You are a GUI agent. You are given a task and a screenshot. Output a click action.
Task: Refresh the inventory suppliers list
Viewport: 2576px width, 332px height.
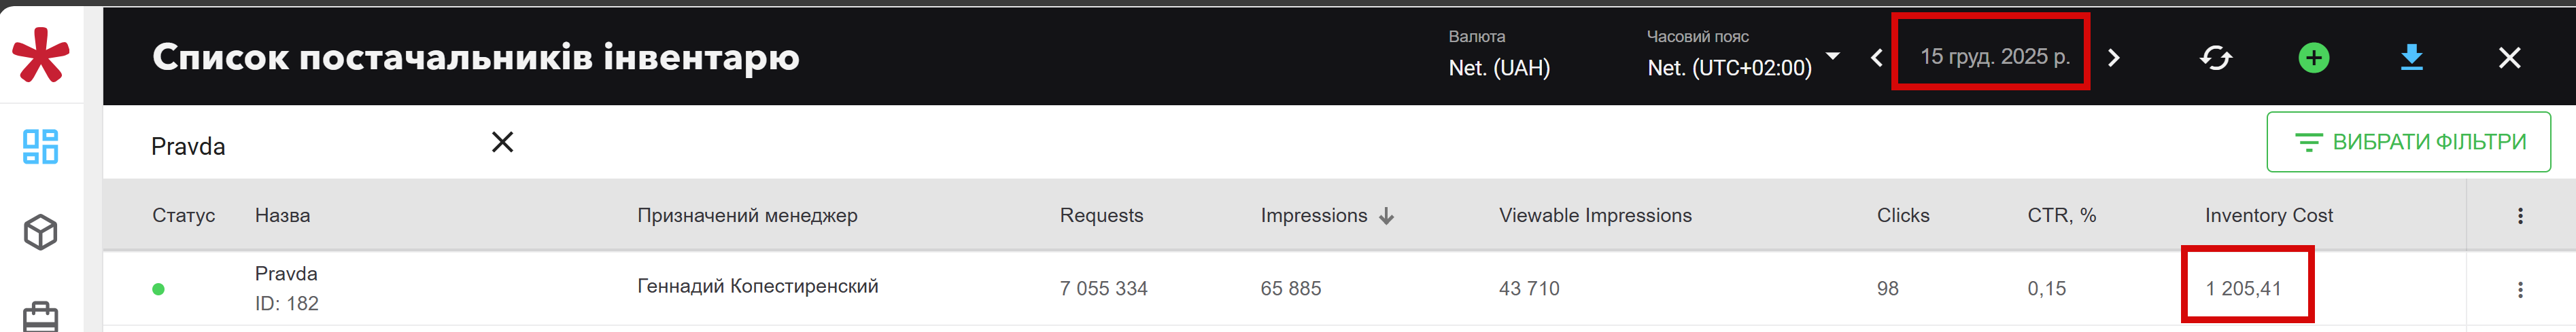tap(2215, 58)
